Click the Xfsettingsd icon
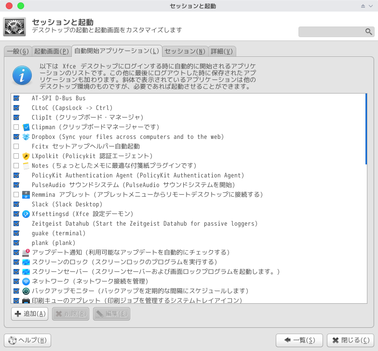 [26, 214]
